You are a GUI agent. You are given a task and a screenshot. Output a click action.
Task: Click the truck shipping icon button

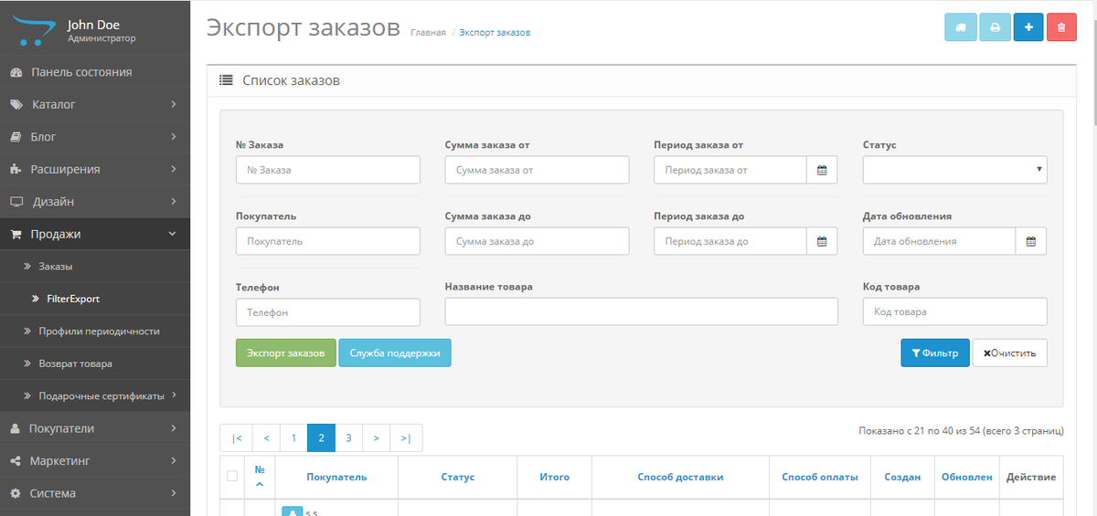click(961, 27)
